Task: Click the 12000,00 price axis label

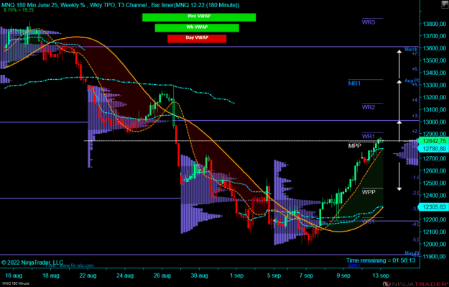Action: [435, 244]
